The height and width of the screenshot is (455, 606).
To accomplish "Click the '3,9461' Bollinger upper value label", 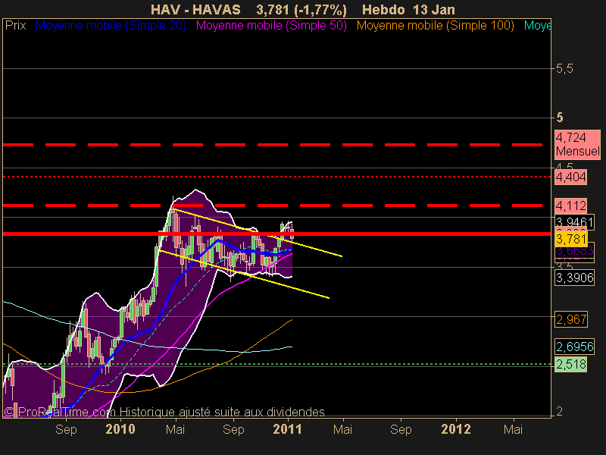I will tap(574, 221).
